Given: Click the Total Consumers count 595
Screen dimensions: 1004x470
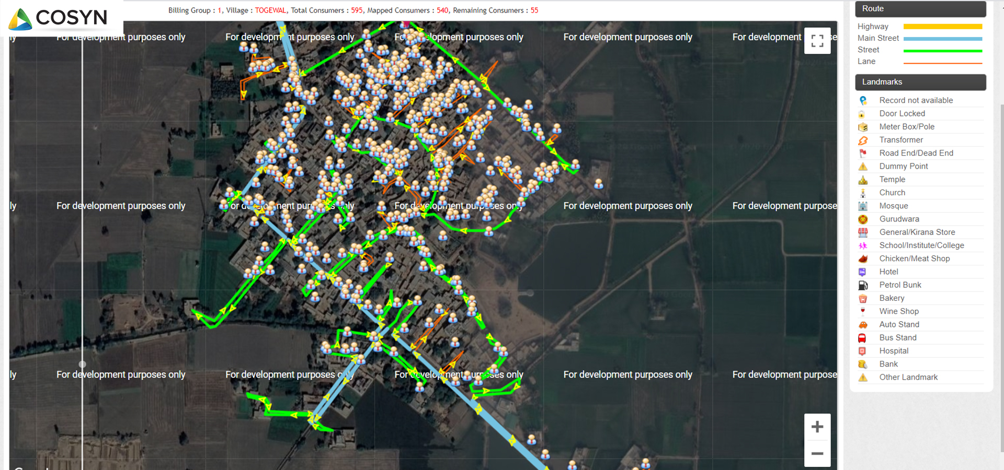Looking at the screenshot, I should tap(357, 10).
